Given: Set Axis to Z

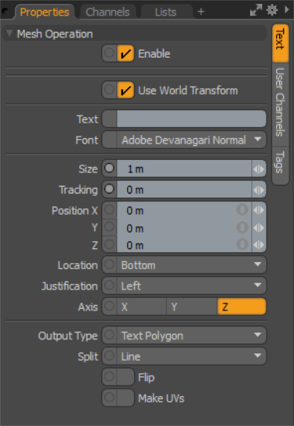Looking at the screenshot, I should pos(242,307).
